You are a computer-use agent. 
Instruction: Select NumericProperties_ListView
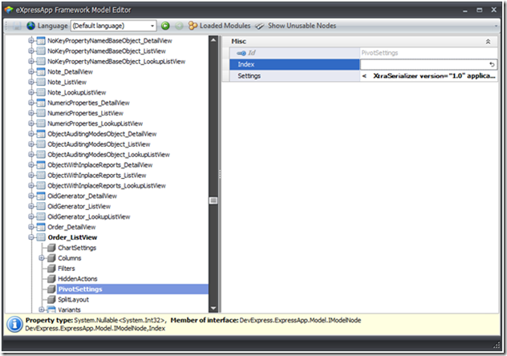click(x=85, y=113)
